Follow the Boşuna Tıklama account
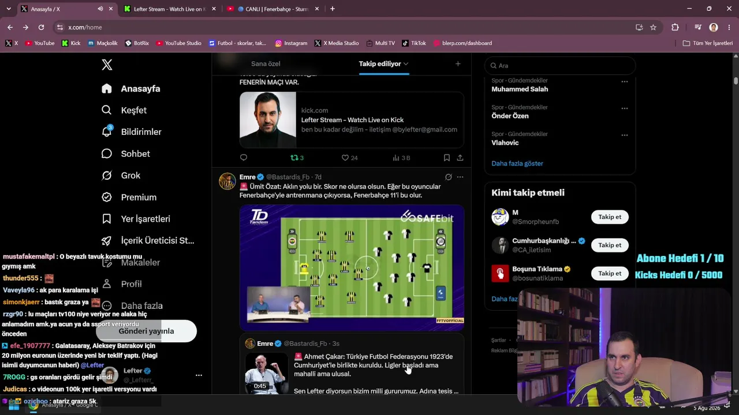 click(x=610, y=273)
